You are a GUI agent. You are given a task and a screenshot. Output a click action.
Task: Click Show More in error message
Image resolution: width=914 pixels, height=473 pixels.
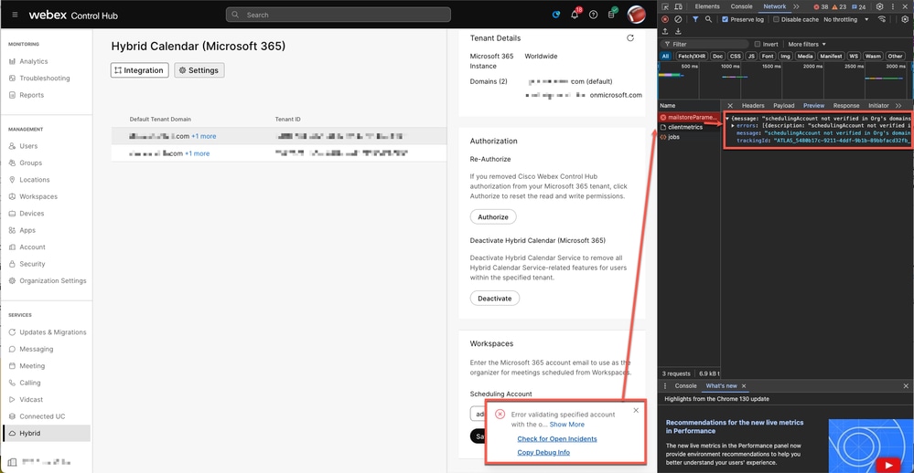566,424
